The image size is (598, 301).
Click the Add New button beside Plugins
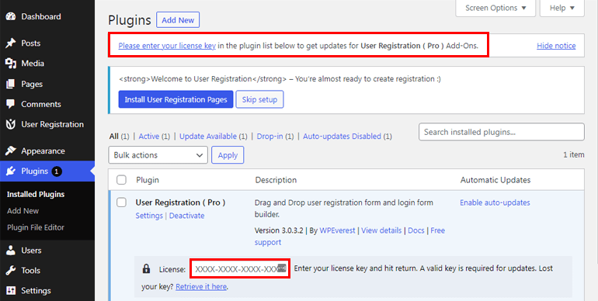click(178, 20)
